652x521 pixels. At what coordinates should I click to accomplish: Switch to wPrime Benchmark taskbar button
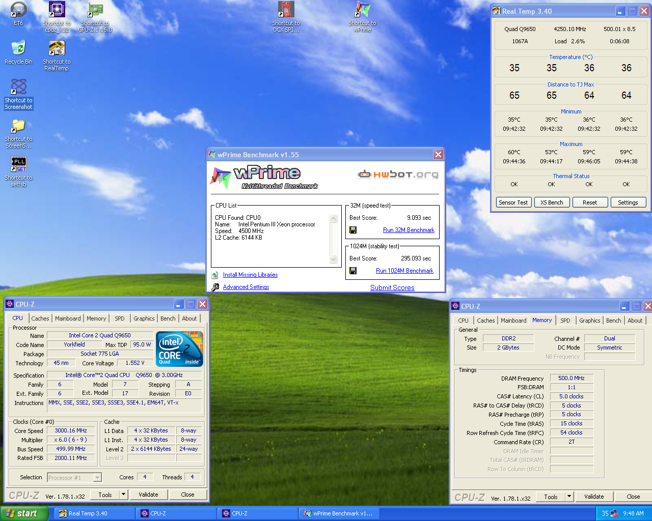[339, 513]
